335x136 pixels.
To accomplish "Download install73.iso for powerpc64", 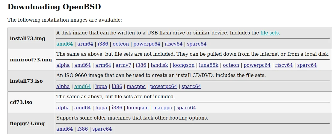I will [164, 87].
